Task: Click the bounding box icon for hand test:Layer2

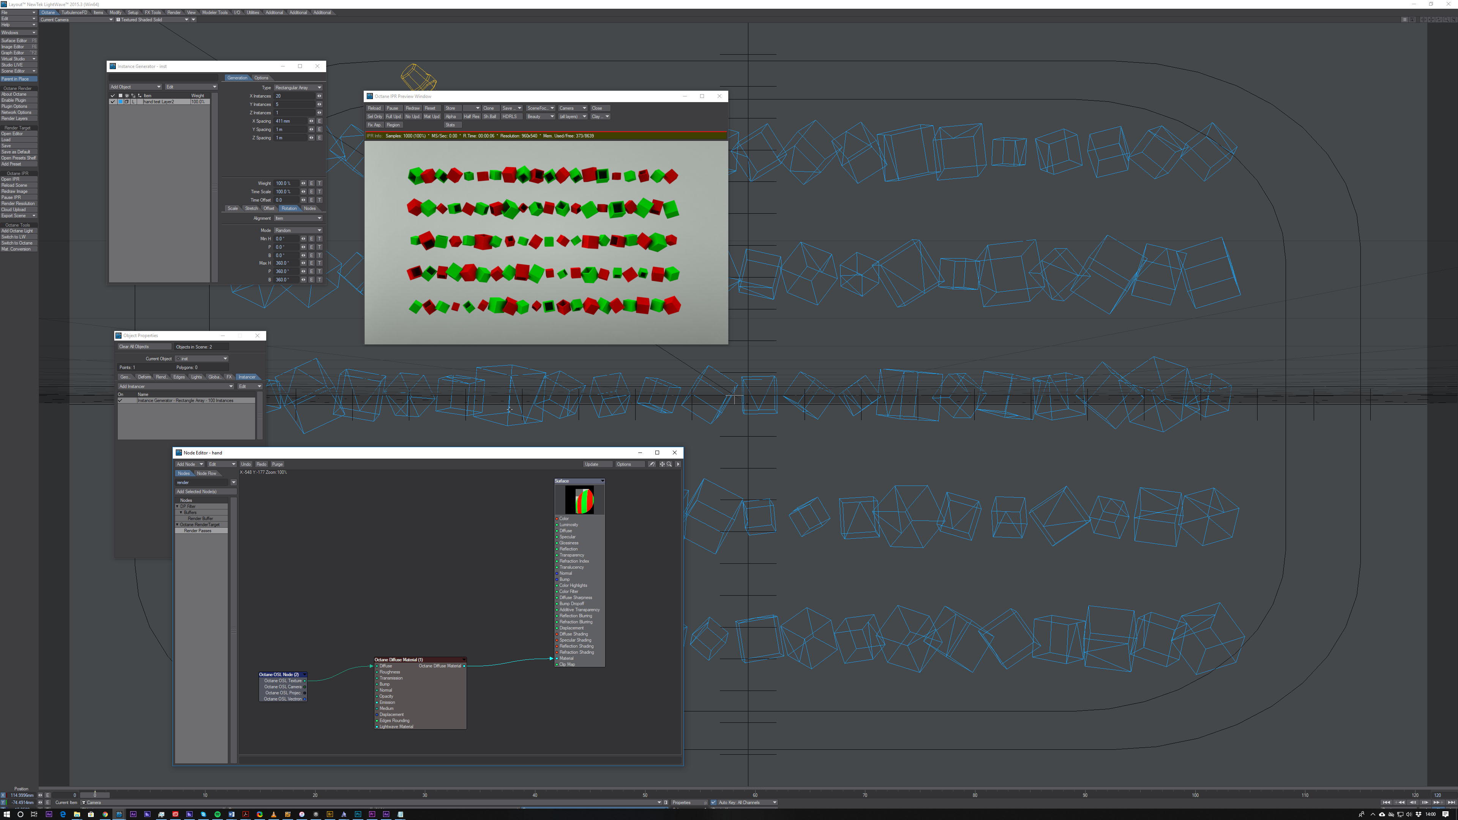Action: (127, 102)
